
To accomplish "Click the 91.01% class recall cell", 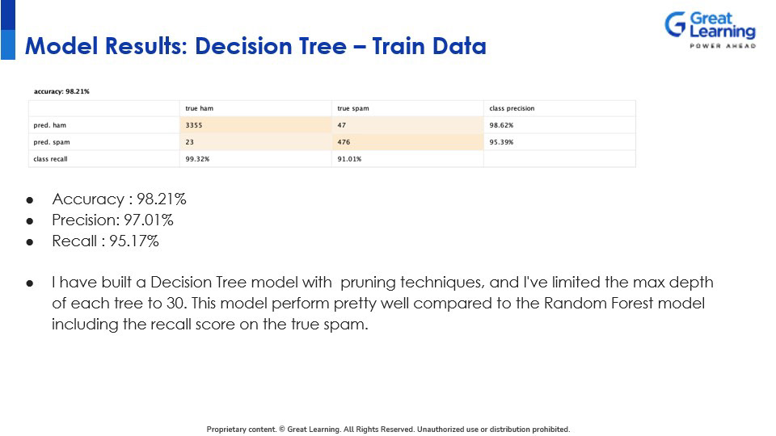I will 350,159.
